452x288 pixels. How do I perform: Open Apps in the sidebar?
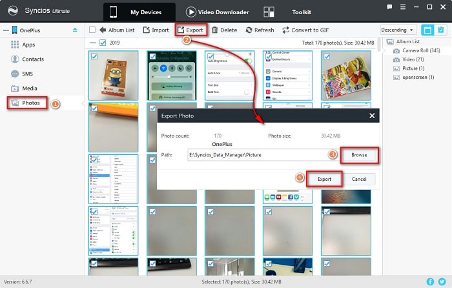28,45
